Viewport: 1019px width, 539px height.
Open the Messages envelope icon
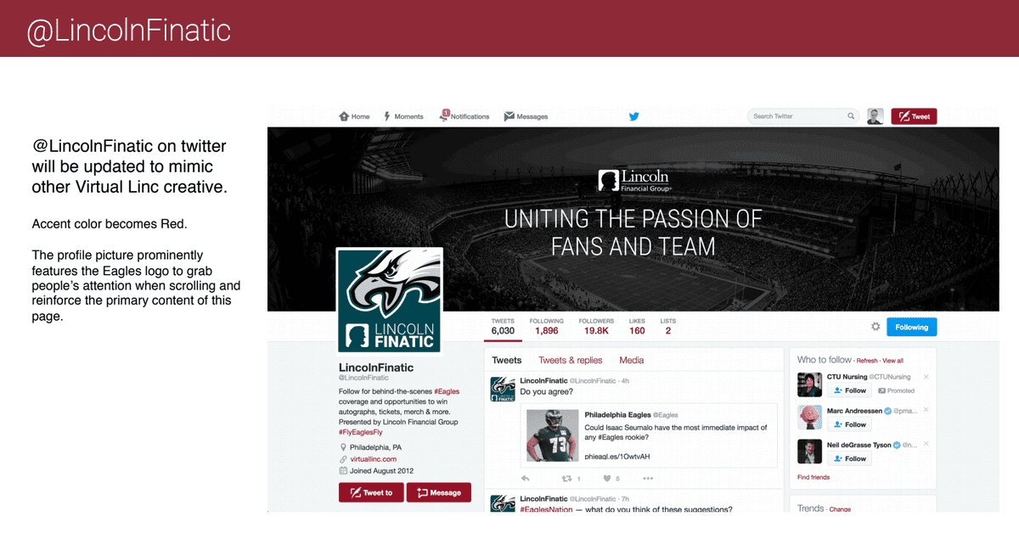(x=509, y=116)
